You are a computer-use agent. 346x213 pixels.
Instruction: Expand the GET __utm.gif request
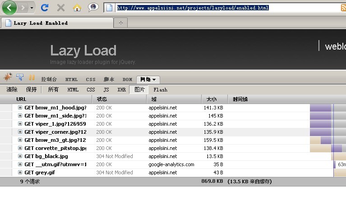(20, 164)
